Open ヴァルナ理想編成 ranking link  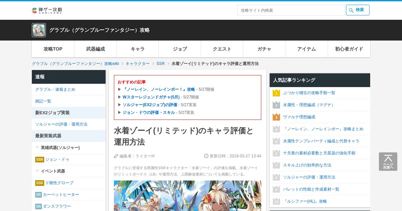coord(299,117)
